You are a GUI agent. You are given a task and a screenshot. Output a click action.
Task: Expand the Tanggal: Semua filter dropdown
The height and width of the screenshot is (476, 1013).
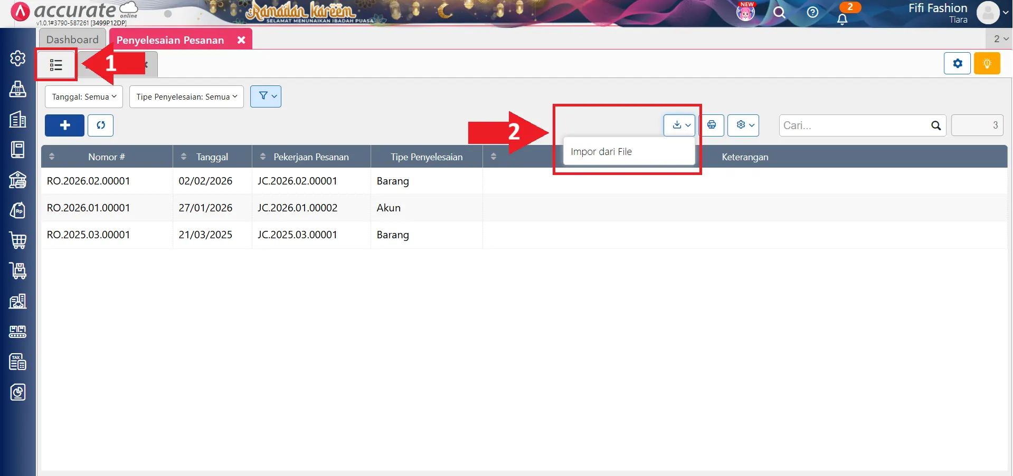click(84, 97)
